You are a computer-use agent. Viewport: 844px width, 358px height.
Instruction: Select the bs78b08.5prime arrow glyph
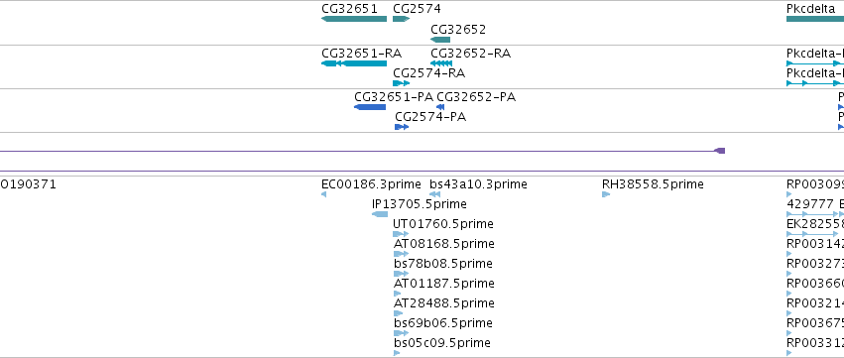point(401,274)
